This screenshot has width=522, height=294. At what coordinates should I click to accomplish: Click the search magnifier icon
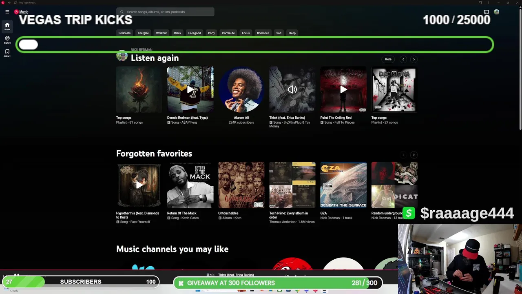pyautogui.click(x=122, y=12)
